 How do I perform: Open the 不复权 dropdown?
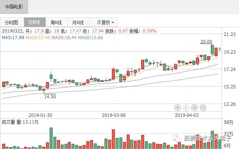click(104, 22)
